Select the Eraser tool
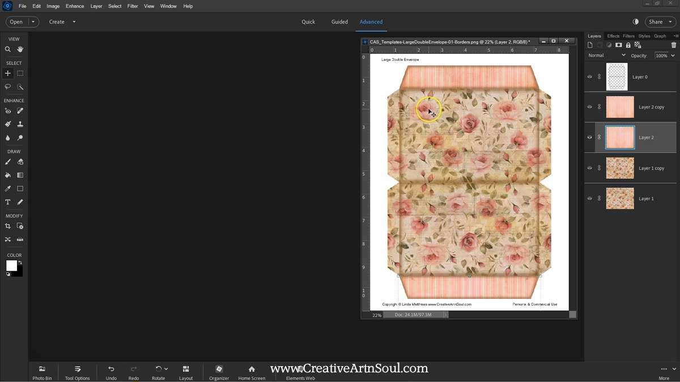The image size is (680, 382). click(20, 162)
